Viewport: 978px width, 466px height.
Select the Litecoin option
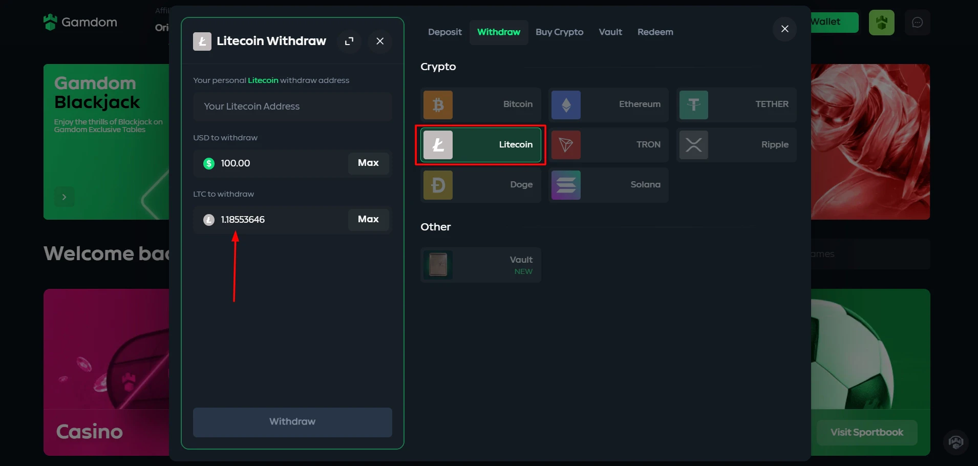(x=481, y=145)
